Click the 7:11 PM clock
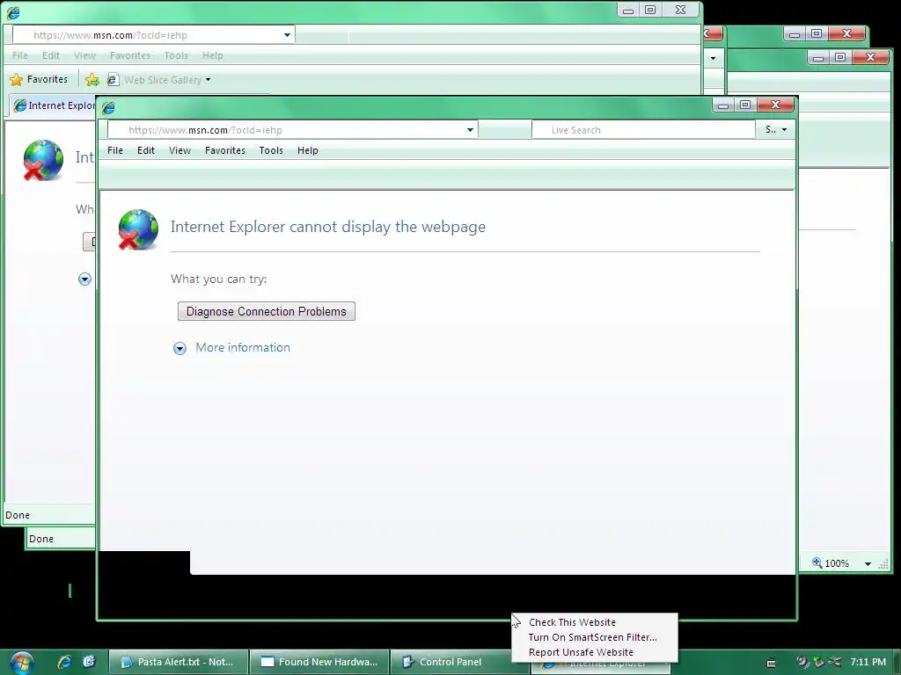This screenshot has height=675, width=901. [x=868, y=662]
